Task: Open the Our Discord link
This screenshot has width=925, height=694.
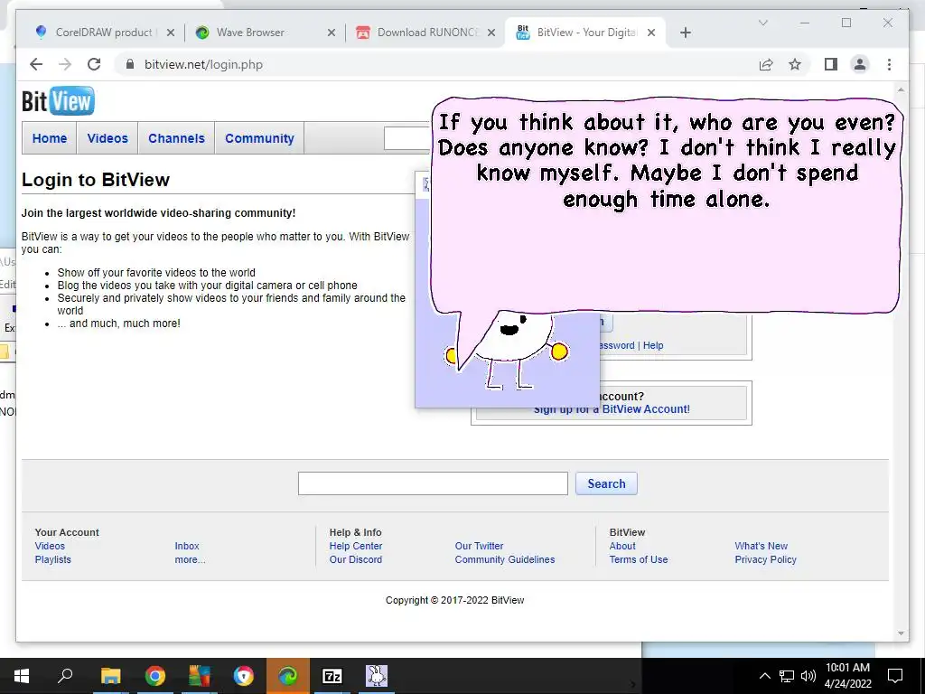Action: pyautogui.click(x=356, y=559)
